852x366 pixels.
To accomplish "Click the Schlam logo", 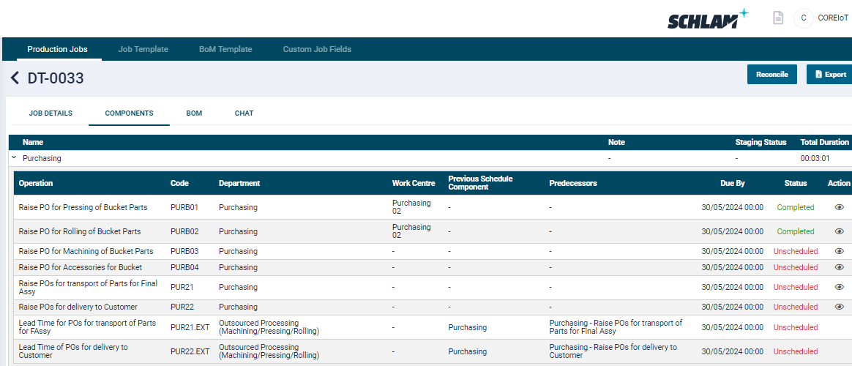I will [x=707, y=19].
